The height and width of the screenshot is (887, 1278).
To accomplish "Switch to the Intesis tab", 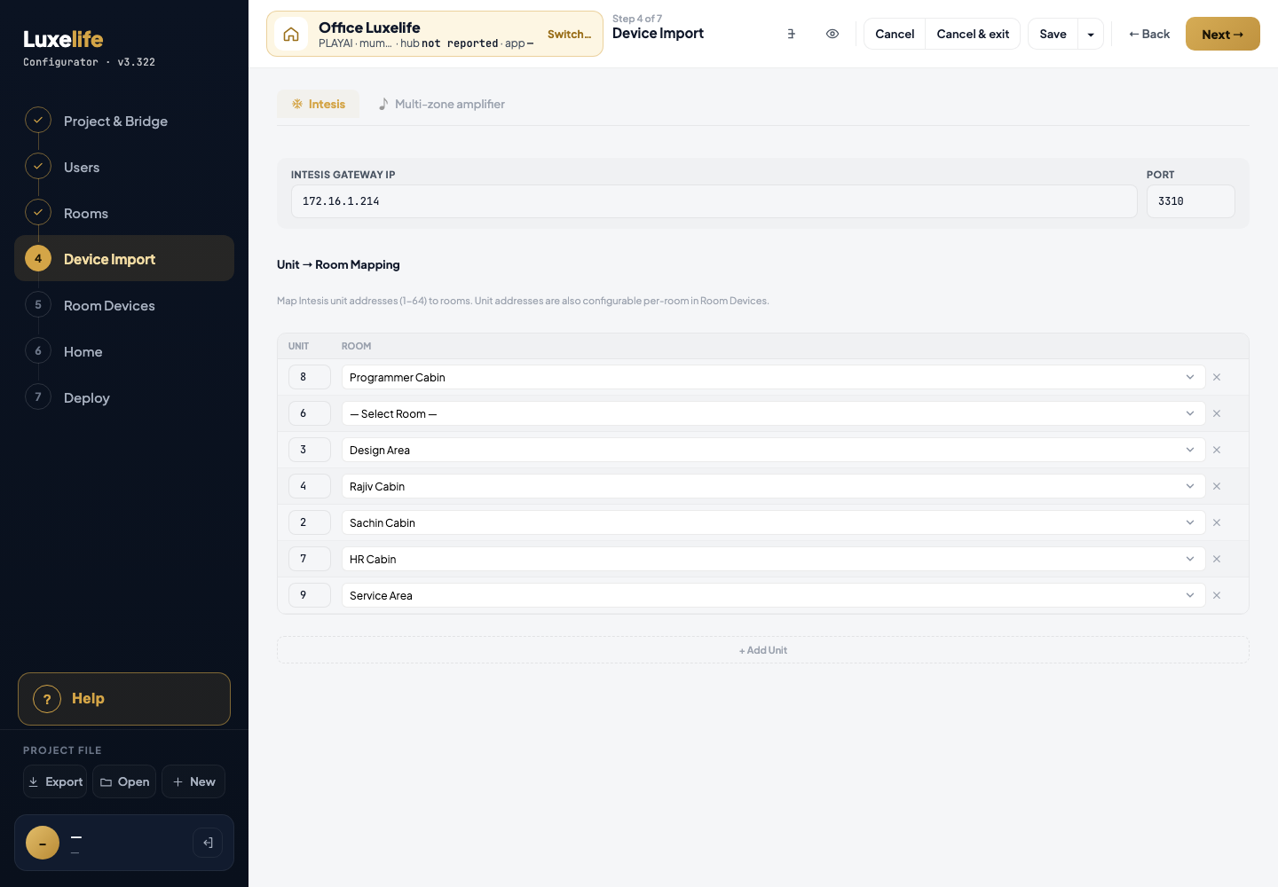I will pos(318,104).
